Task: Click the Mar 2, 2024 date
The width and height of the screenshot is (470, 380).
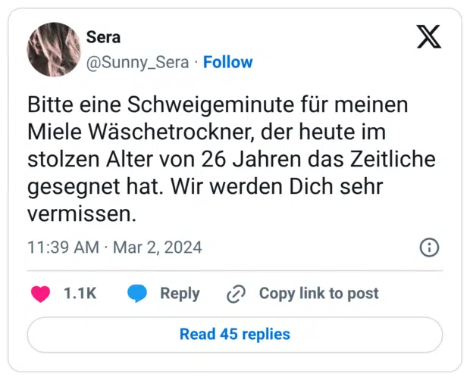Action: coord(158,248)
